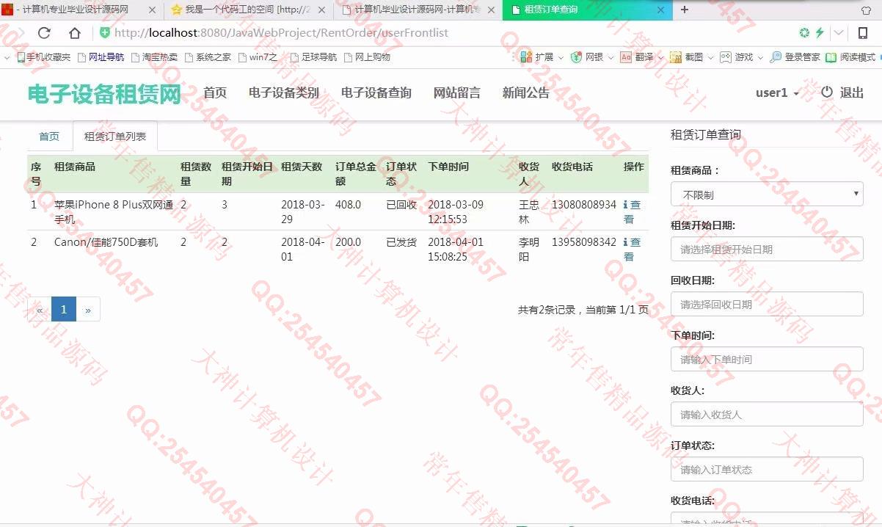Click the mobile device icon at toolbar right

863,33
